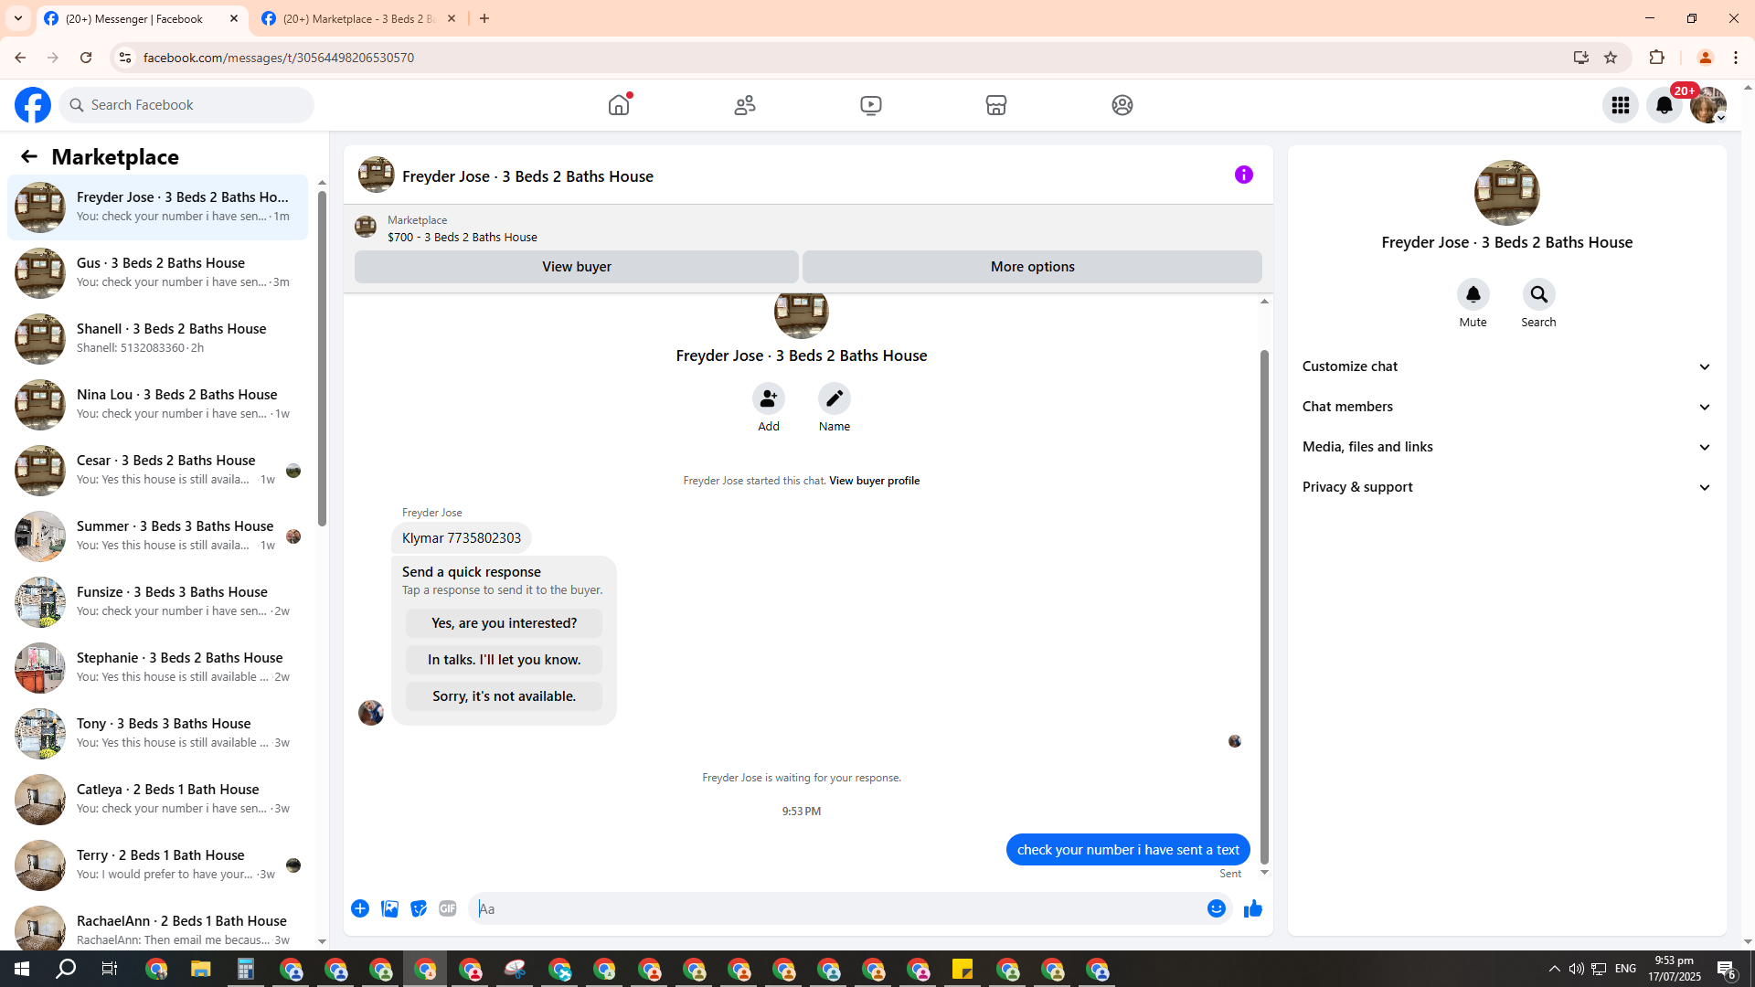Search within the conversation
This screenshot has width=1755, height=987.
coord(1539,294)
